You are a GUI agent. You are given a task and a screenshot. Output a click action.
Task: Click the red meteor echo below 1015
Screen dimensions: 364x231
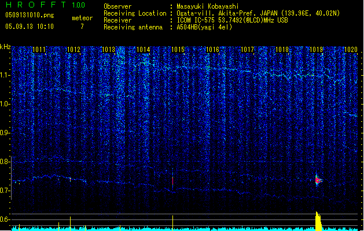[x=172, y=180]
